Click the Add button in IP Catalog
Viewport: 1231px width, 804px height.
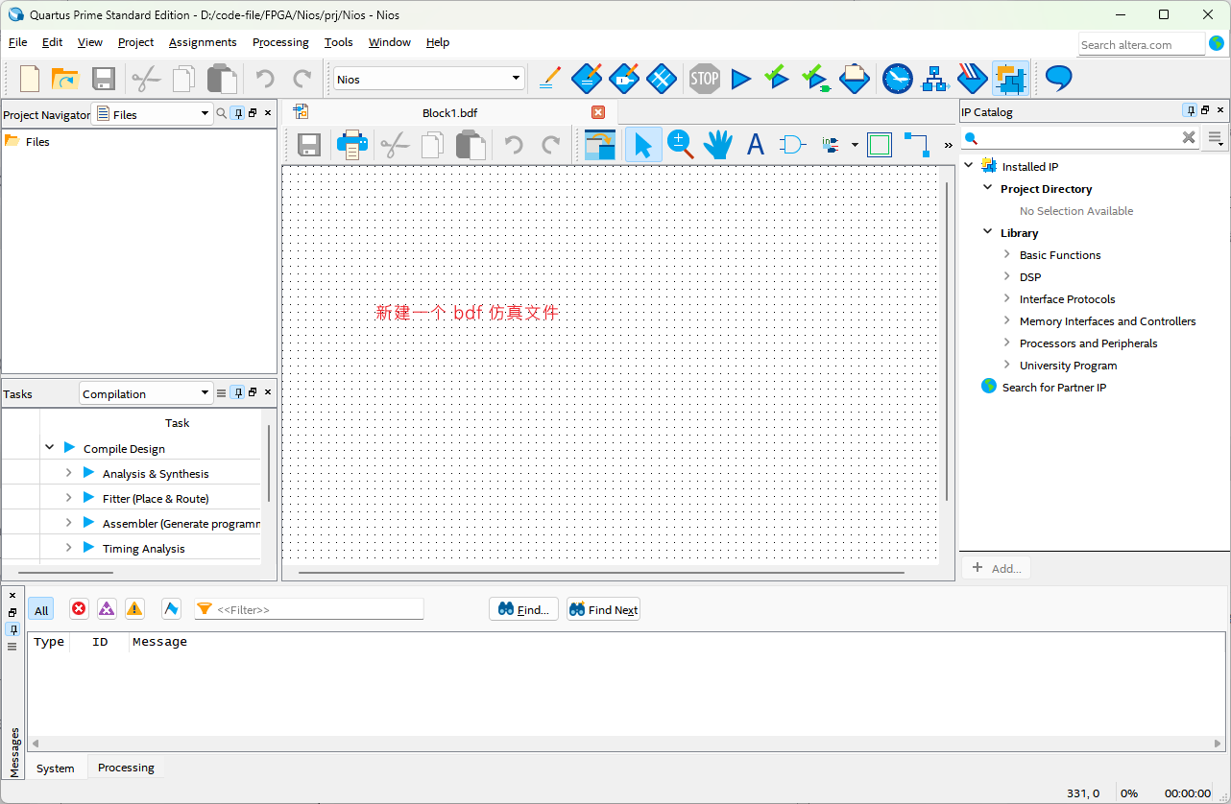(996, 568)
